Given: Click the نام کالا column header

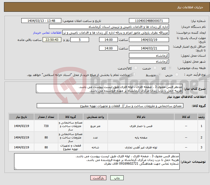Looking at the screenshot, I should pyautogui.click(x=141, y=117).
